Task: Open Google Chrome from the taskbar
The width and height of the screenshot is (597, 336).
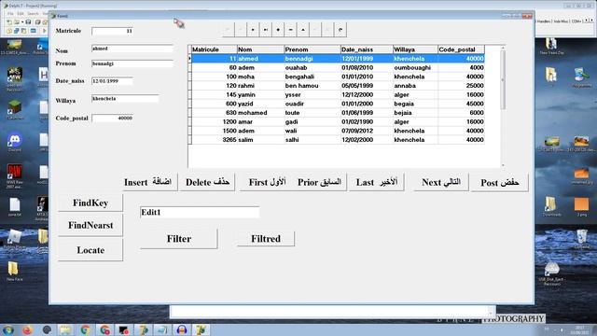Action: 85,329
